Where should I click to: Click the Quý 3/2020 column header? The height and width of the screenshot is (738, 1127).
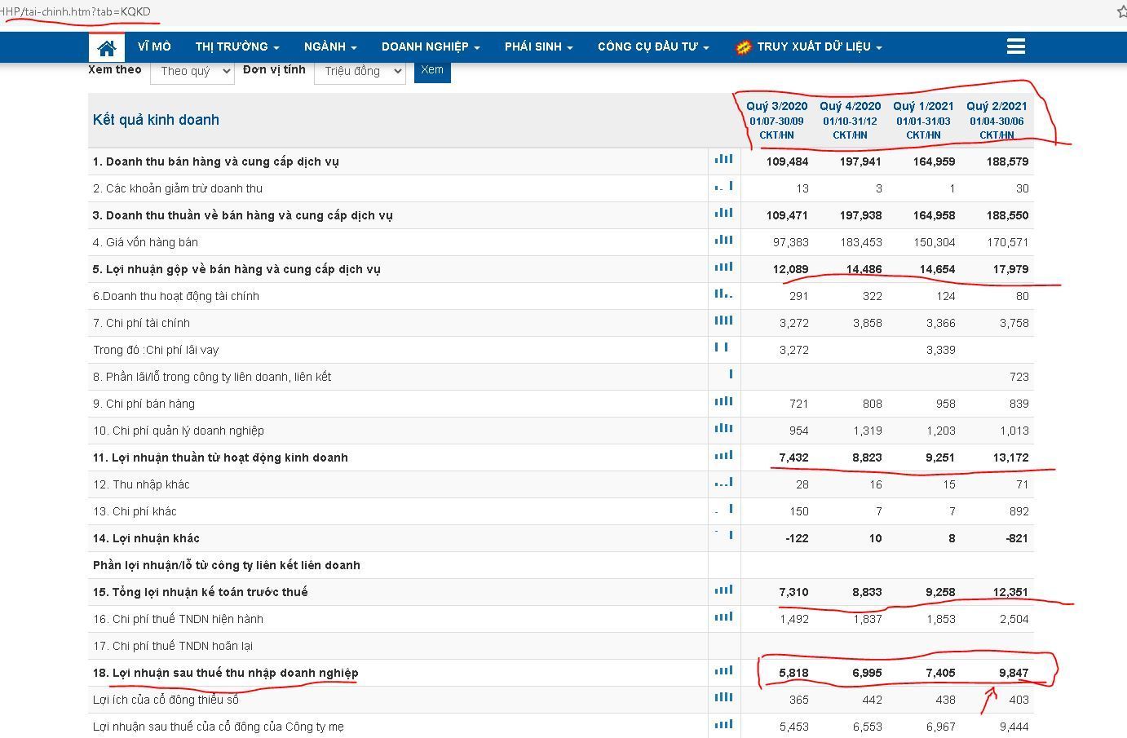click(776, 120)
